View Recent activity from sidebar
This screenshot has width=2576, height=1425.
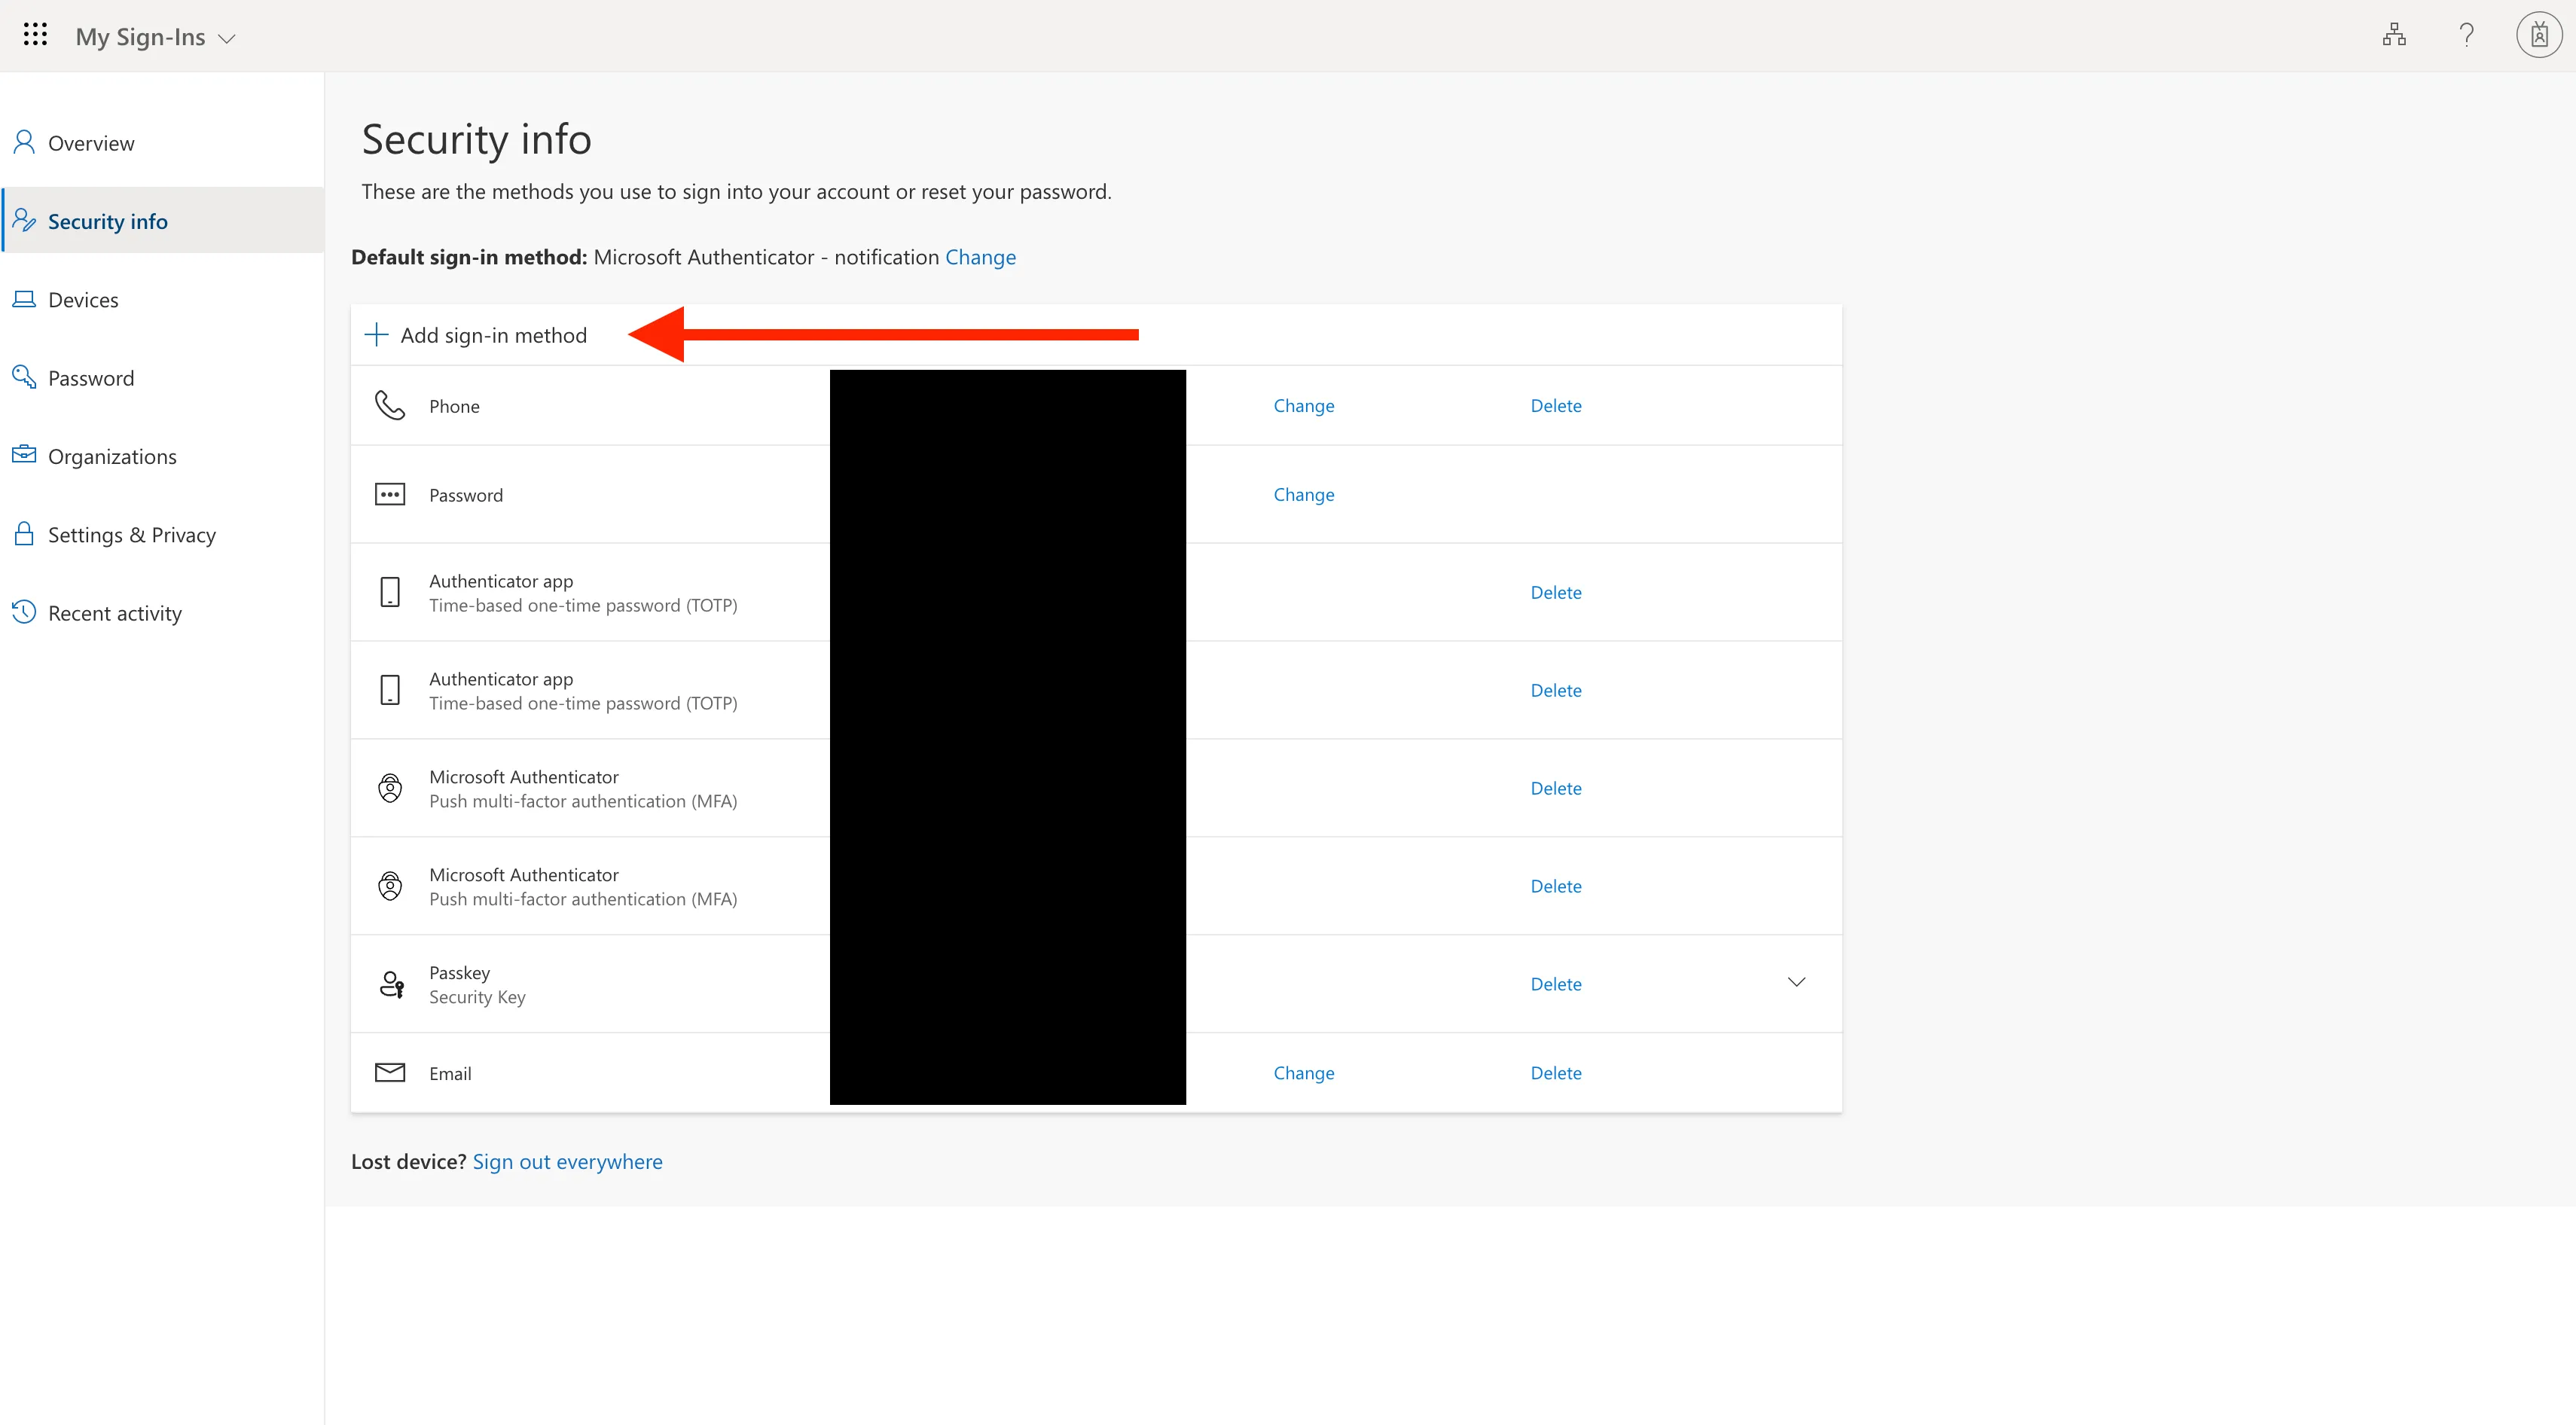(x=114, y=613)
